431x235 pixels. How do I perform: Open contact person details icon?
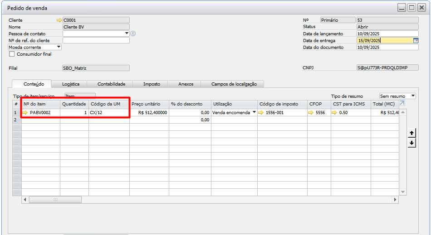click(133, 34)
